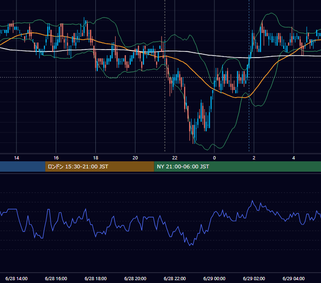This screenshot has width=321, height=283.
Task: Click the 6/28 18:00 date label
Action: coord(96,278)
